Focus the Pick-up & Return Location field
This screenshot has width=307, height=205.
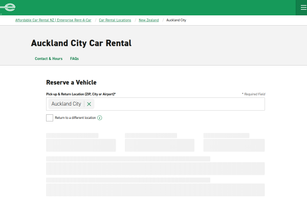coord(156,104)
